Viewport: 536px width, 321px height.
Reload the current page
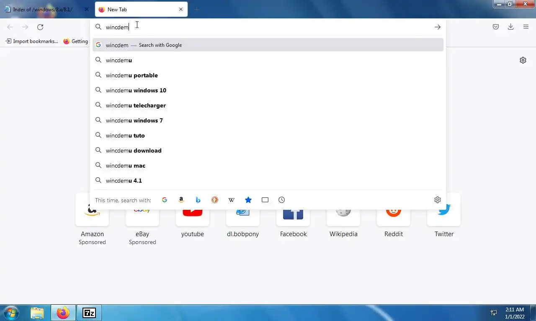coord(40,27)
